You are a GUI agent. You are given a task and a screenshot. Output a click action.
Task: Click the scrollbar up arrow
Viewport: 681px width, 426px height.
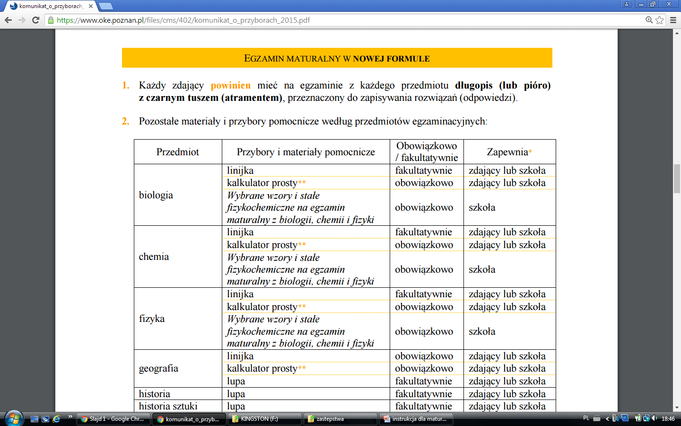tap(677, 33)
